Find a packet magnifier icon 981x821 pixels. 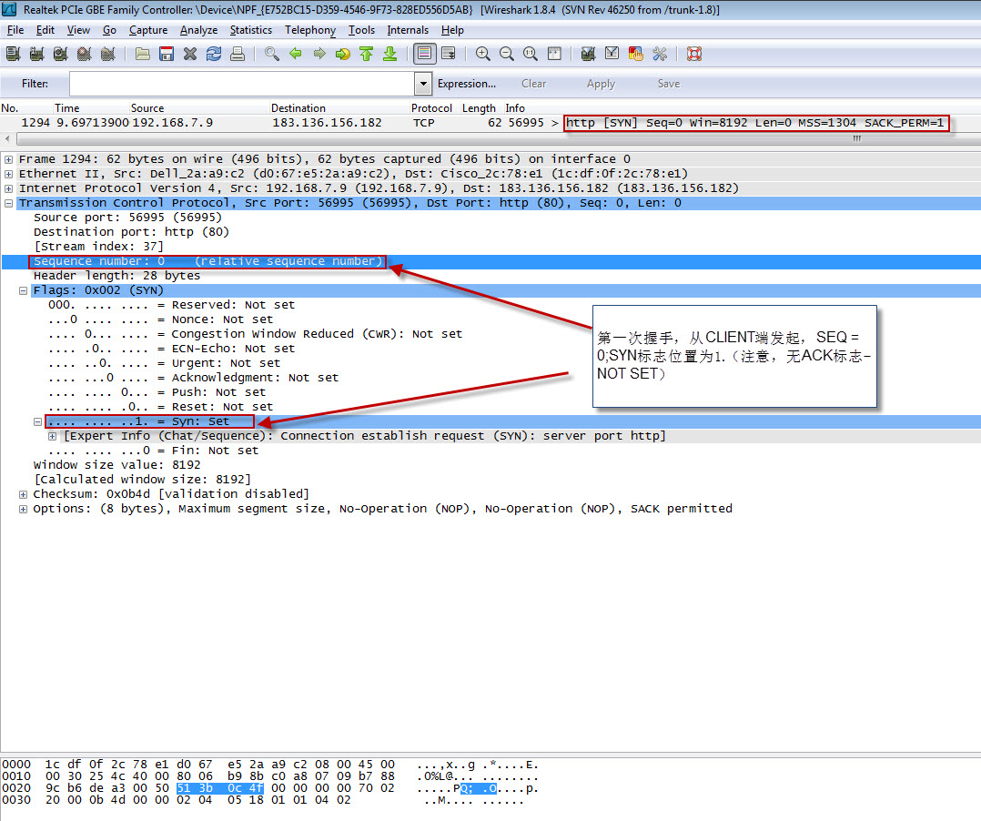271,54
